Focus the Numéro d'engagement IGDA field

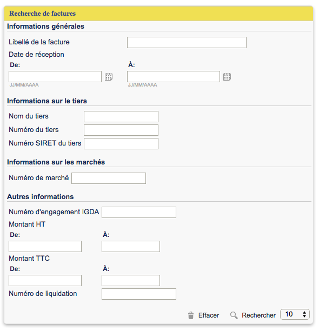(x=139, y=213)
